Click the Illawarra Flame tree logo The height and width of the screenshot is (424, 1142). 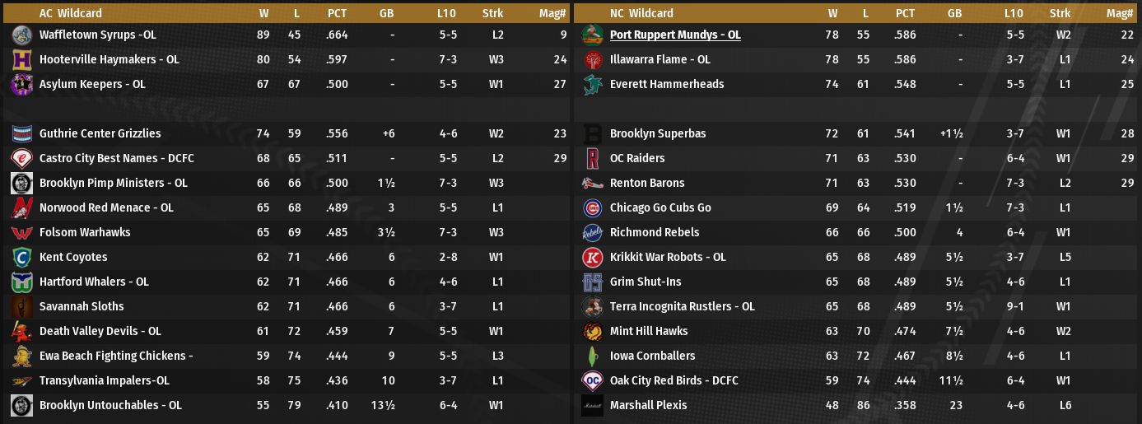593,59
